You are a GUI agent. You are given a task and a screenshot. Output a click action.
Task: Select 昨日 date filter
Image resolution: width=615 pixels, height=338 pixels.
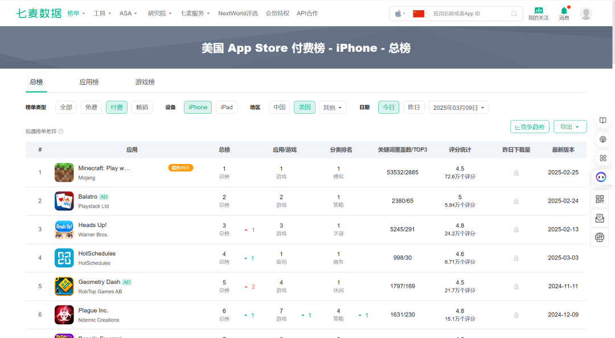coord(414,107)
